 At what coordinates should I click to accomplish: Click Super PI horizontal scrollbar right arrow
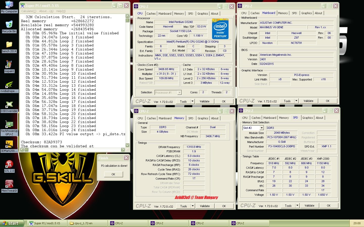(123, 150)
